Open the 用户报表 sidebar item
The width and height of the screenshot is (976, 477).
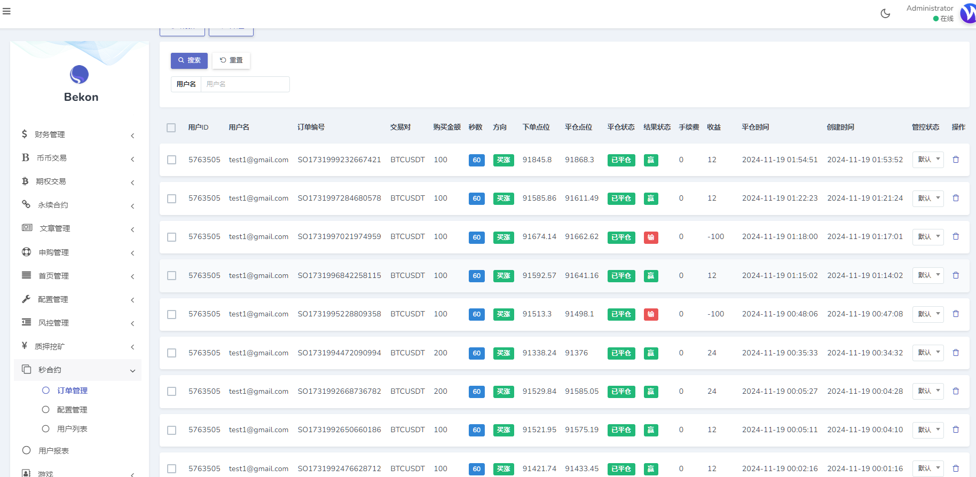click(53, 451)
